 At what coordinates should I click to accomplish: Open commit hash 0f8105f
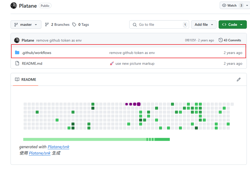[x=190, y=40]
